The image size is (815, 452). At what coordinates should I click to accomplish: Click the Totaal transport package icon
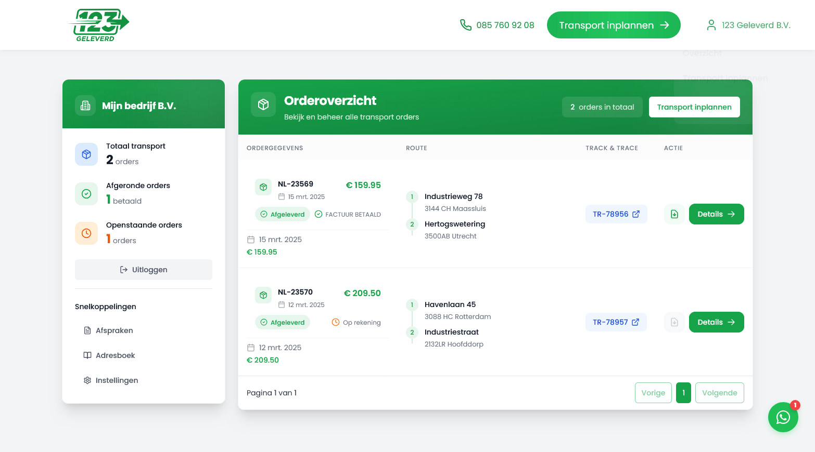coord(86,154)
